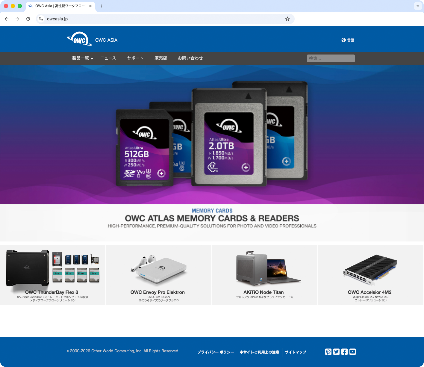This screenshot has width=424, height=367.
Task: Click the MEMORY CARDS category label
Action: [212, 211]
